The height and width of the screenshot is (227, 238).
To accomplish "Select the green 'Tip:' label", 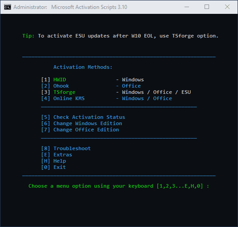I will 29,36.
